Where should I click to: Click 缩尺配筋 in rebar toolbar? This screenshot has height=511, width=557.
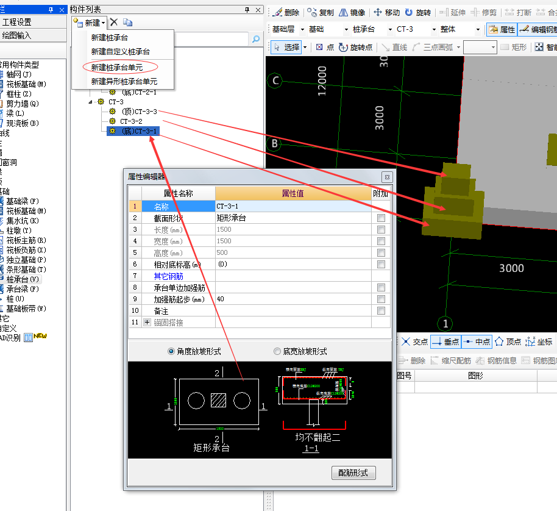point(450,360)
